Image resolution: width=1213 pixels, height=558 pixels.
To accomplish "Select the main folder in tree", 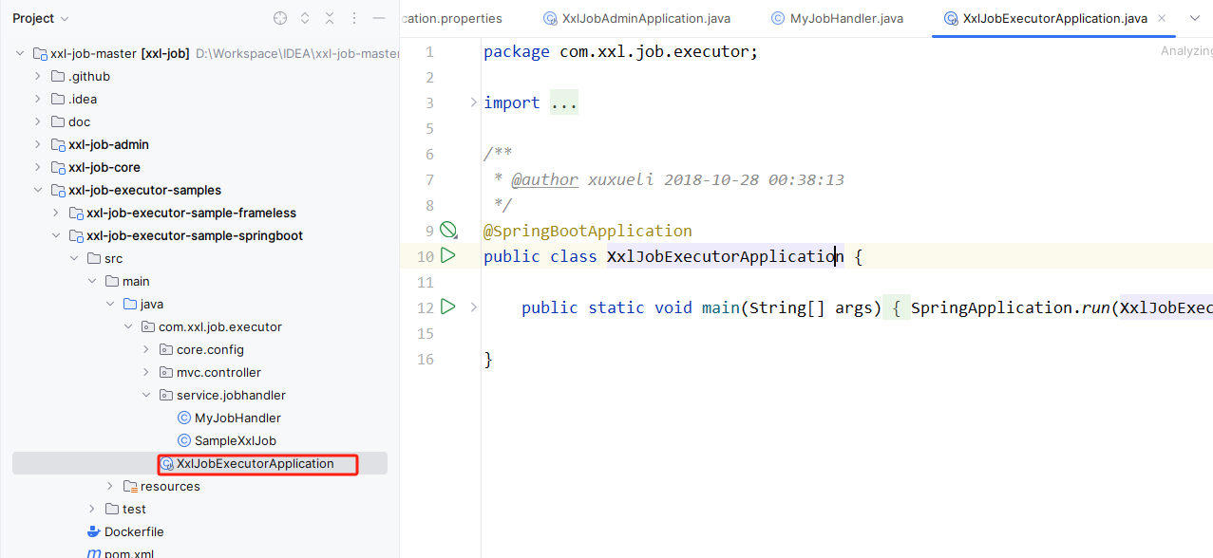I will pyautogui.click(x=136, y=281).
